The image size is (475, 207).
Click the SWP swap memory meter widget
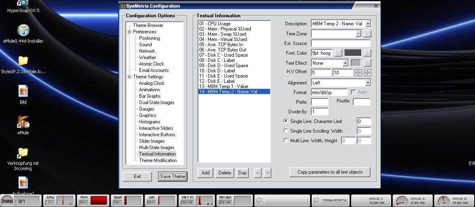point(127,200)
